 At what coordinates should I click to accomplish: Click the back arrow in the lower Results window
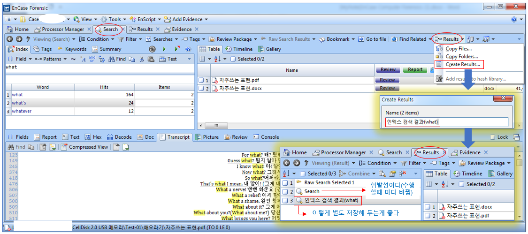pos(287,163)
